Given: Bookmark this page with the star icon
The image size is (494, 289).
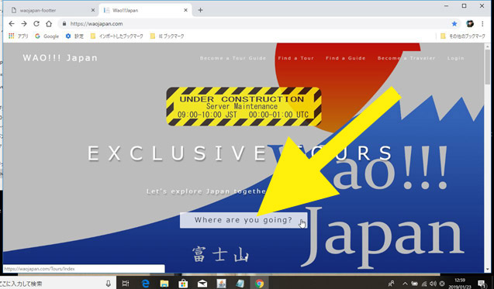Looking at the screenshot, I should (454, 23).
